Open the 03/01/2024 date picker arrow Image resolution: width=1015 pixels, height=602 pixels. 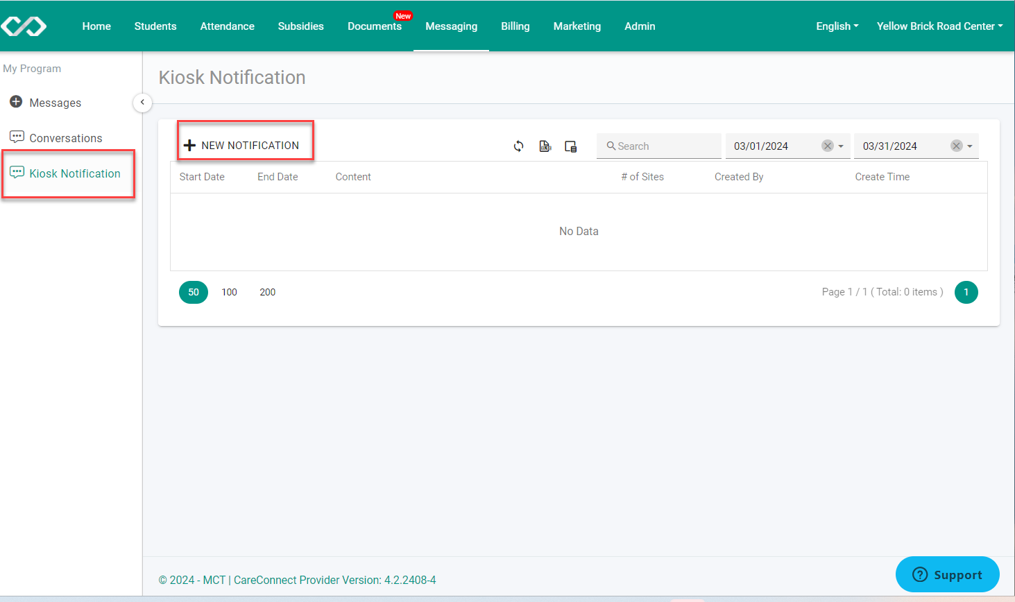point(841,146)
